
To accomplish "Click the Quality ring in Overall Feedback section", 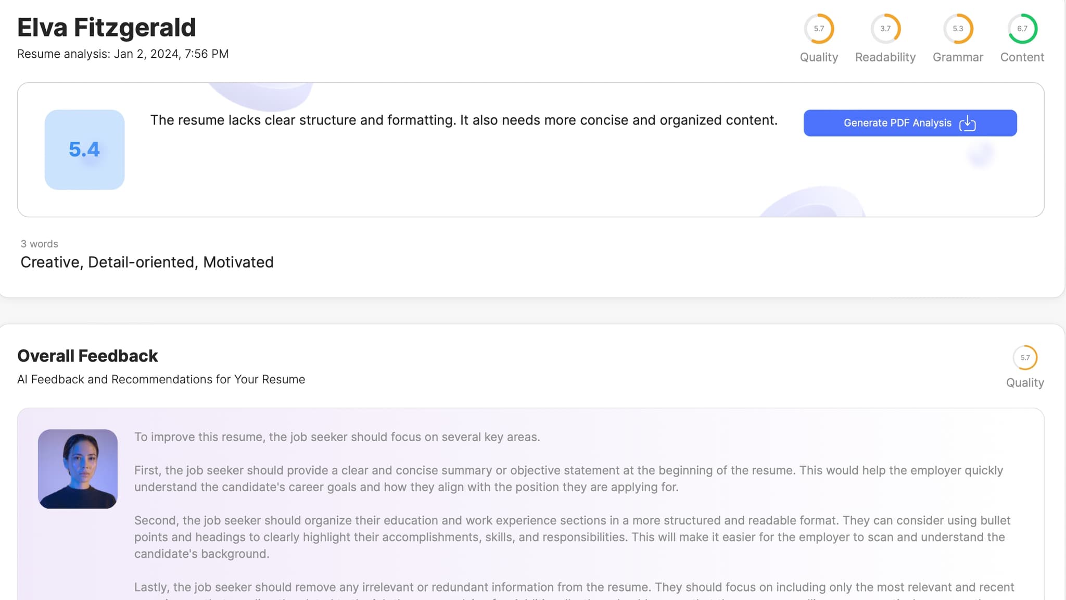I will tap(1025, 358).
